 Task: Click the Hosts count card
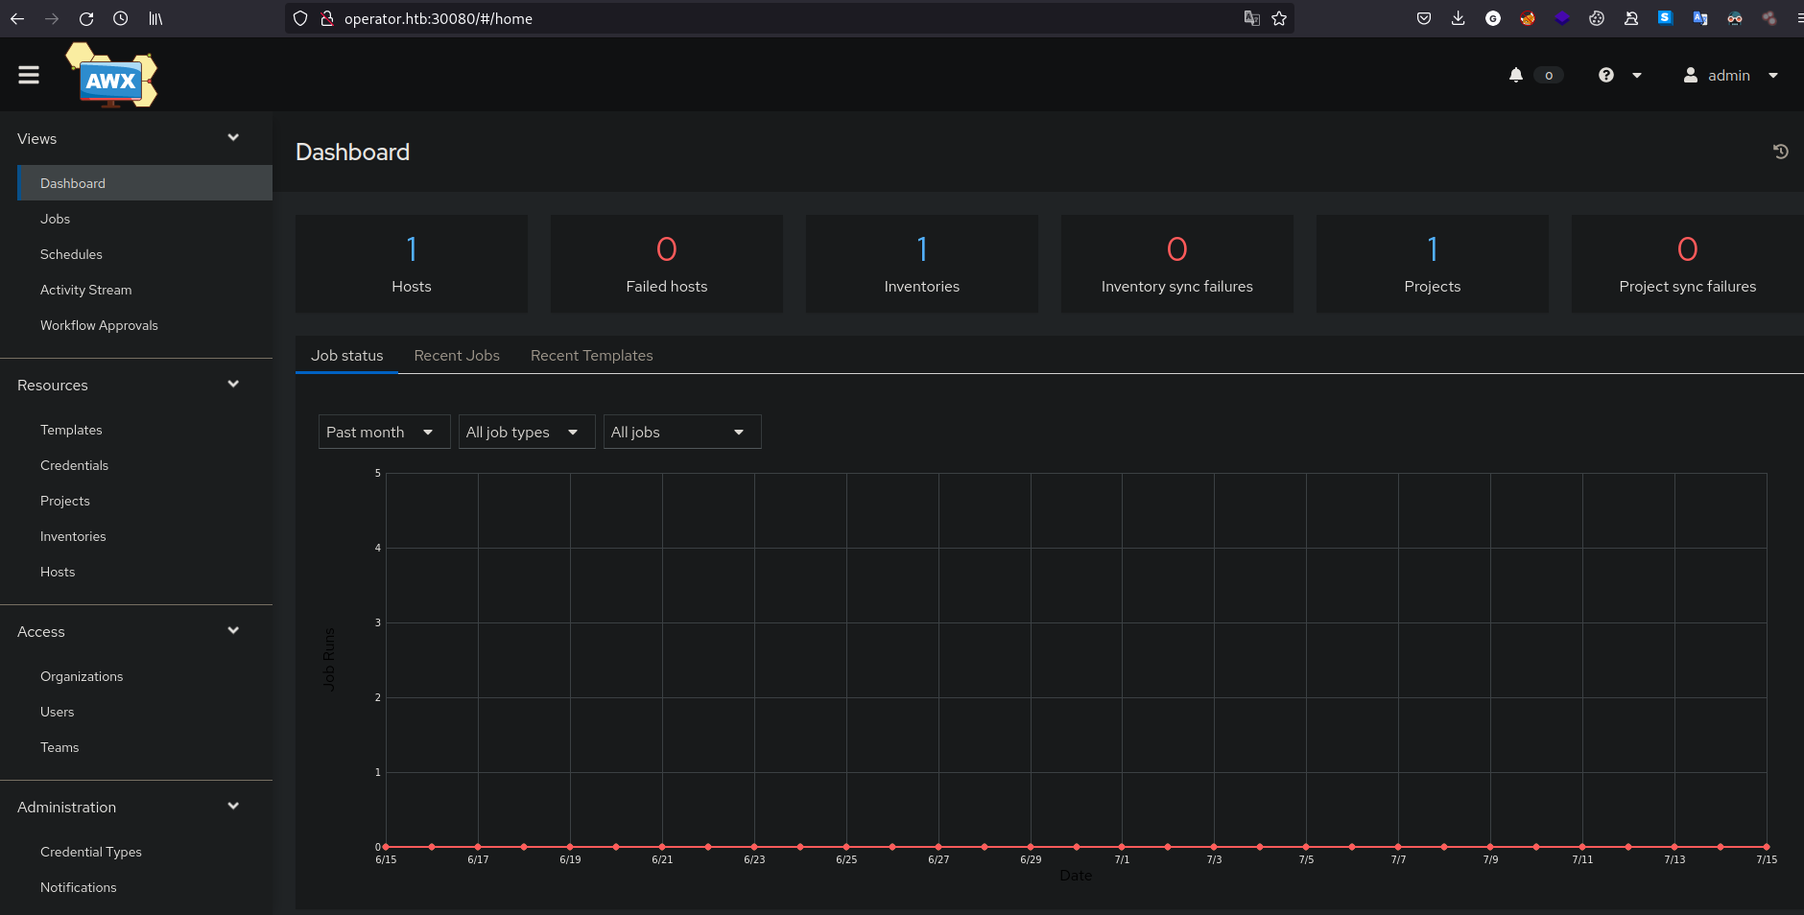[x=412, y=264]
